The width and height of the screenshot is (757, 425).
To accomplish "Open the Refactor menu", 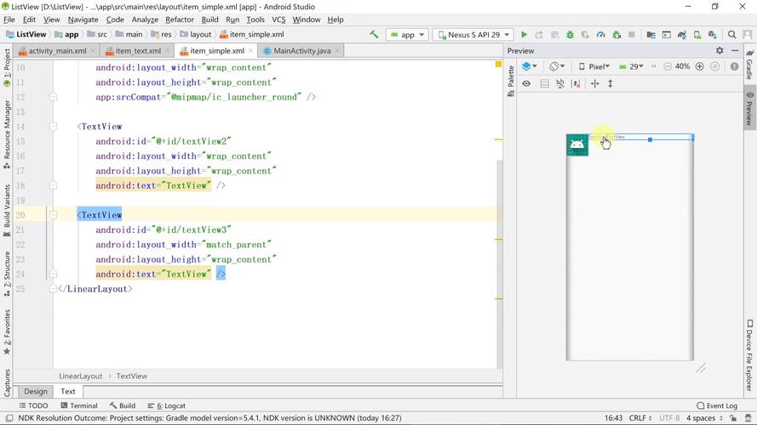I will [179, 20].
